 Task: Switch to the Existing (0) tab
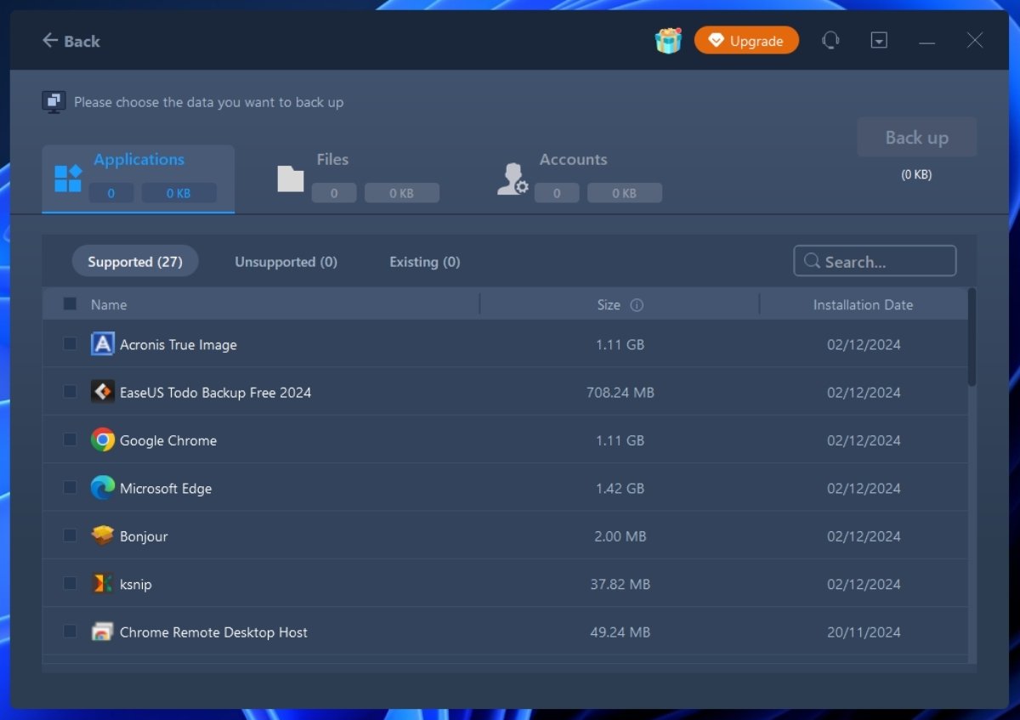(425, 262)
